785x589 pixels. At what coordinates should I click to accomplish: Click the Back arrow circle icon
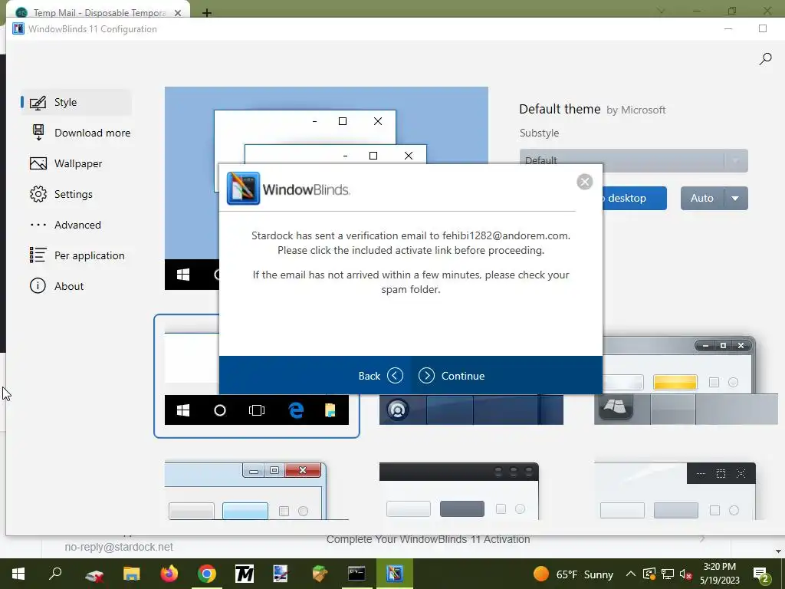coord(395,376)
